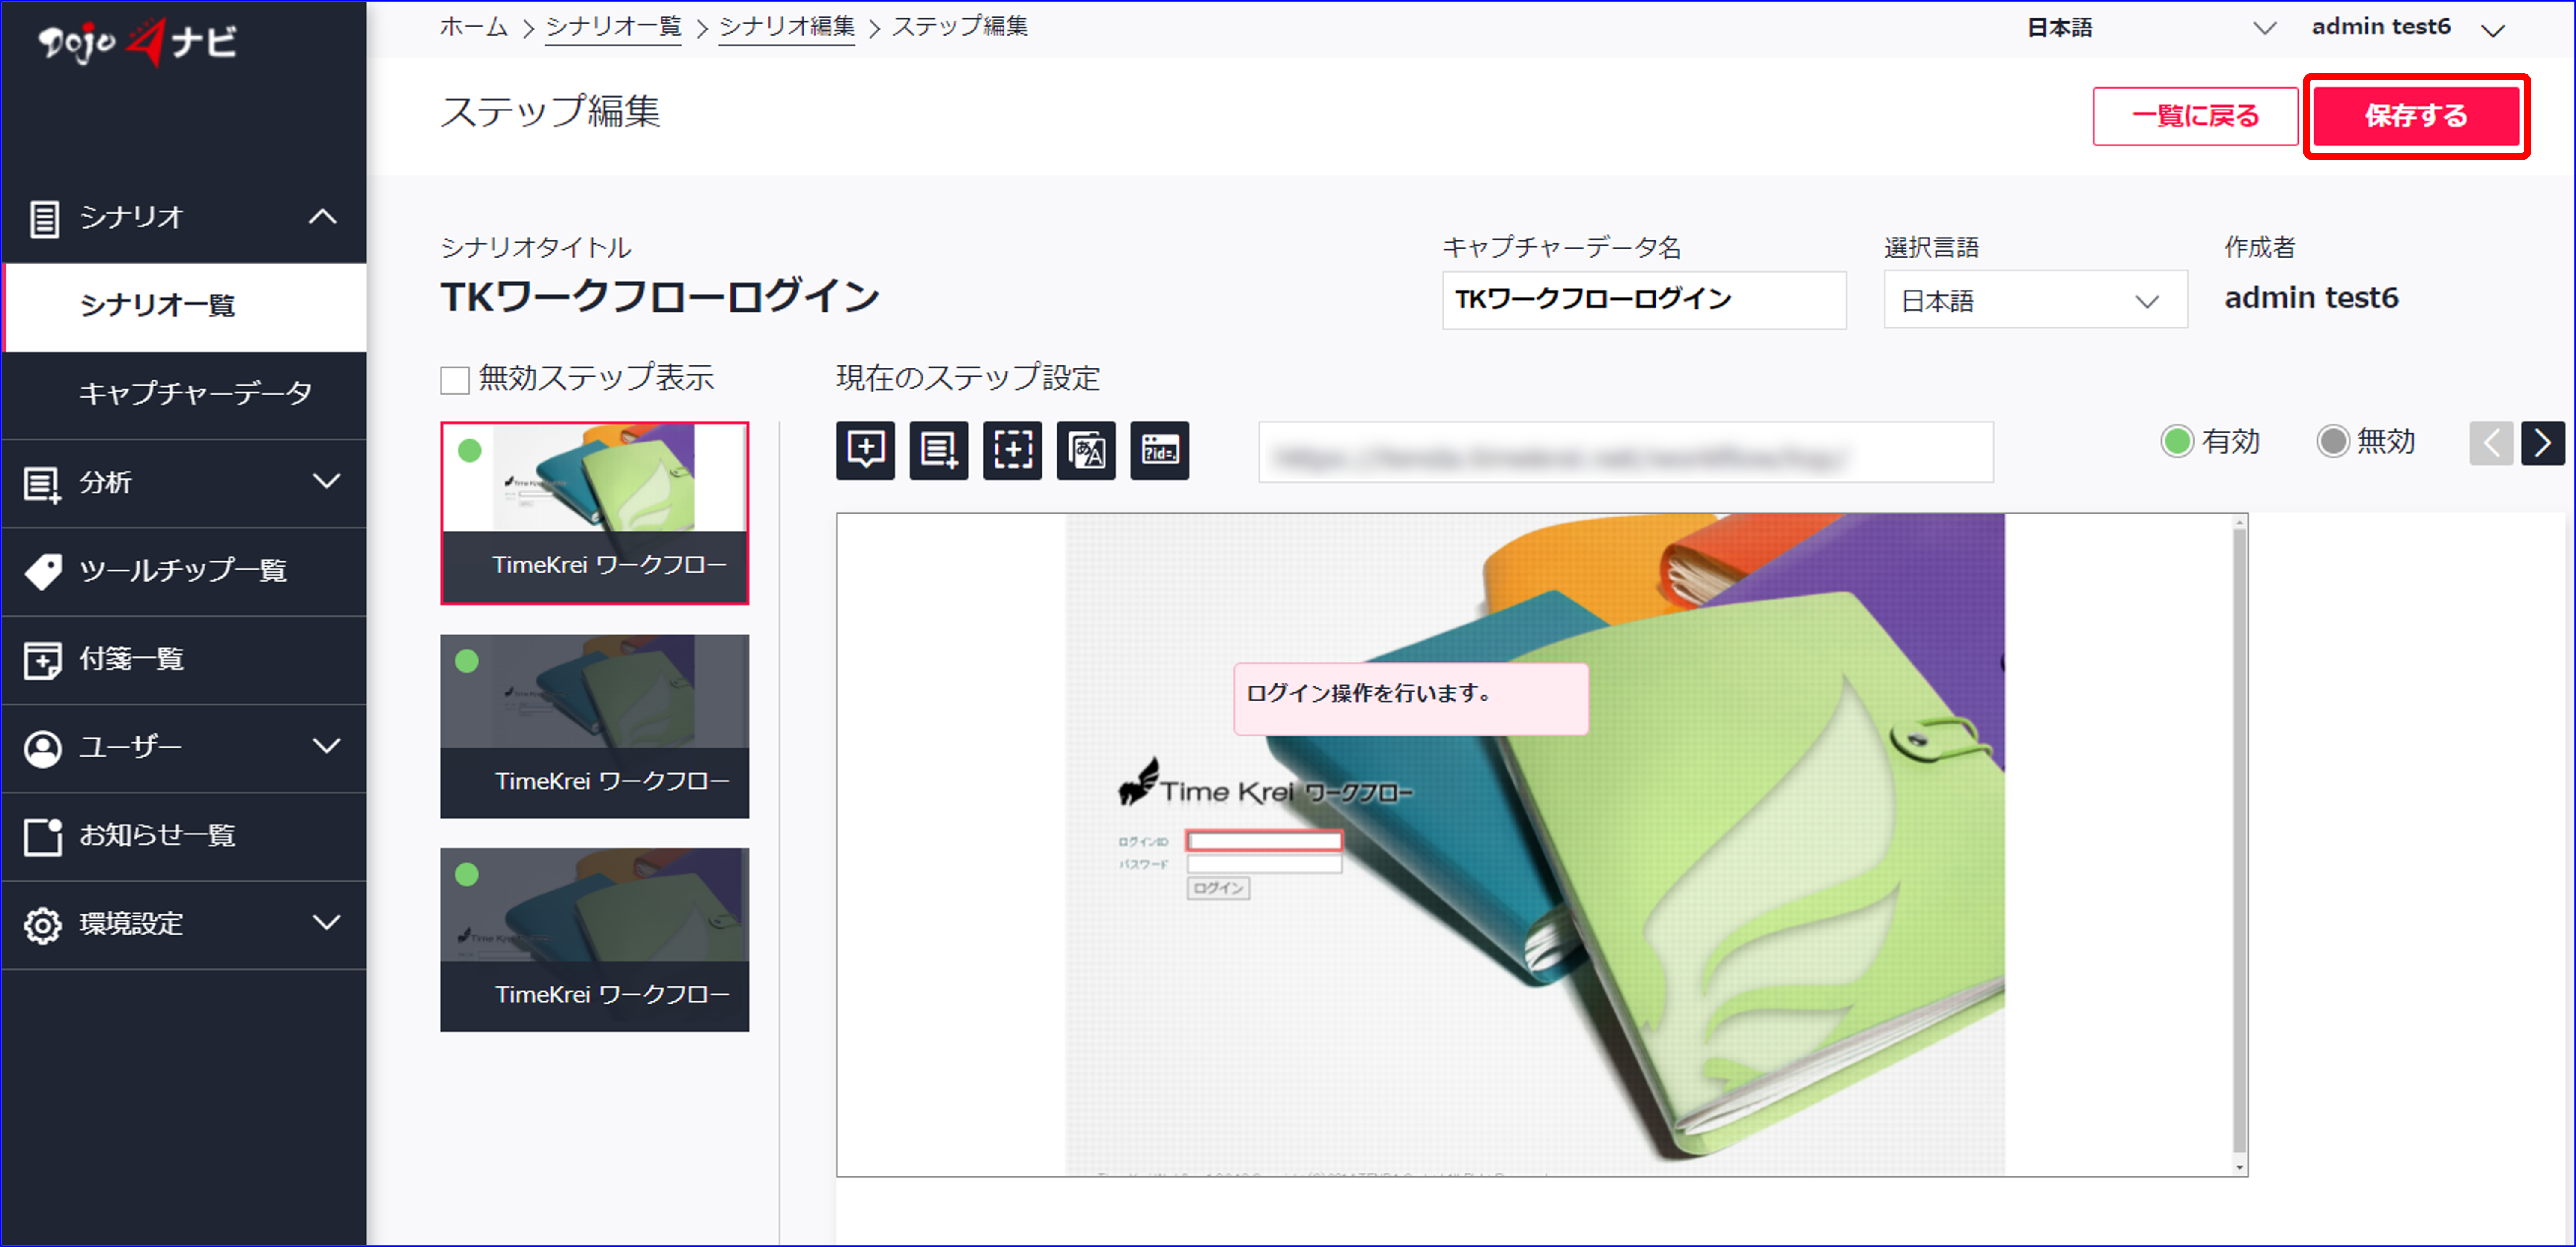Select the 無効 radio button
Viewport: 2576px width, 1247px height.
(x=2334, y=442)
